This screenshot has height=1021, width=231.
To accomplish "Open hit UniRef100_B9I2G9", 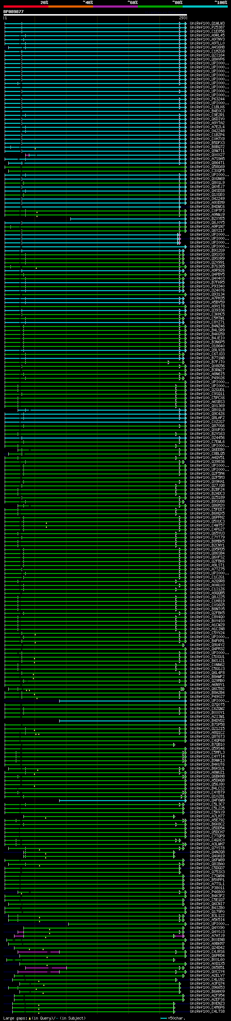I will click(x=207, y=251).
